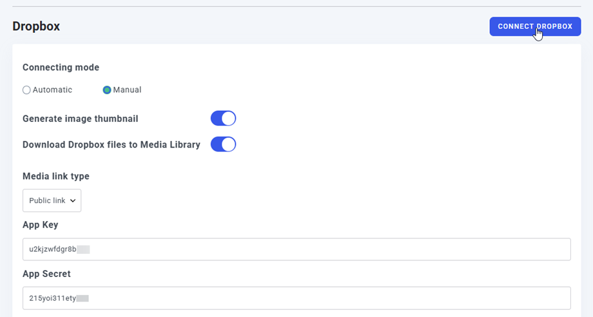Focus the App Key input field
Image resolution: width=593 pixels, height=317 pixels.
point(296,249)
